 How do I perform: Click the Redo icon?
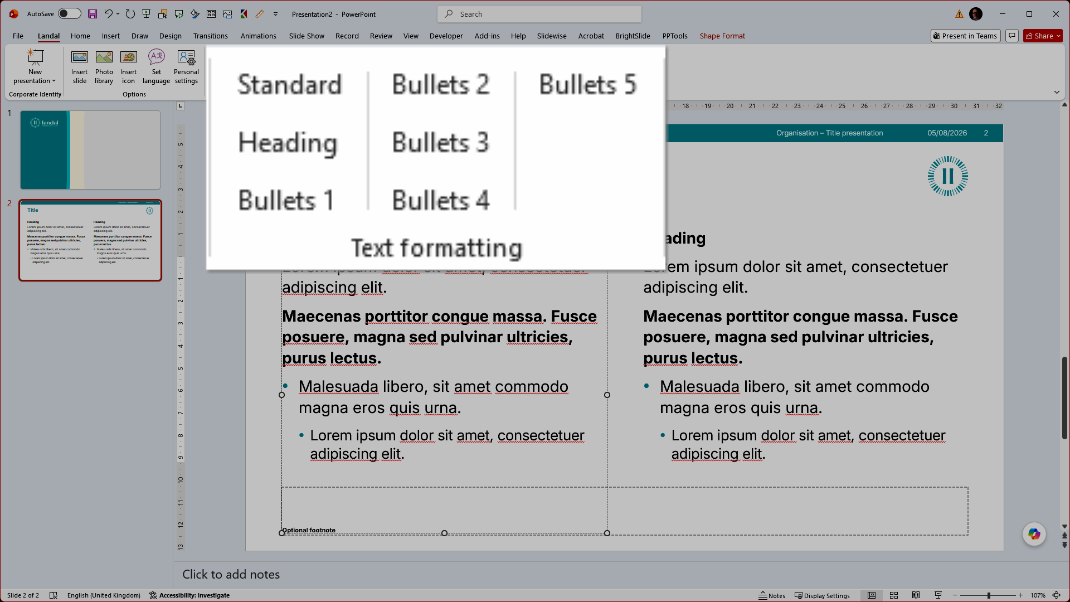(130, 14)
